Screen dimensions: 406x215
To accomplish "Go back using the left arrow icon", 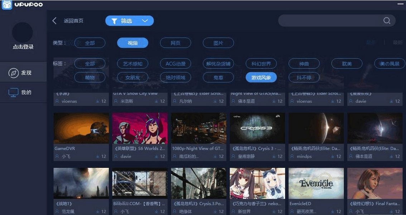I will point(54,21).
